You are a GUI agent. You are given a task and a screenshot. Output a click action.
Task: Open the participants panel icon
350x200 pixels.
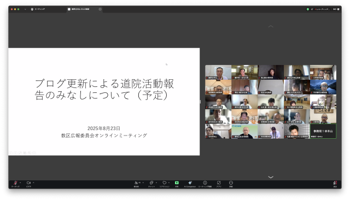[136, 183]
